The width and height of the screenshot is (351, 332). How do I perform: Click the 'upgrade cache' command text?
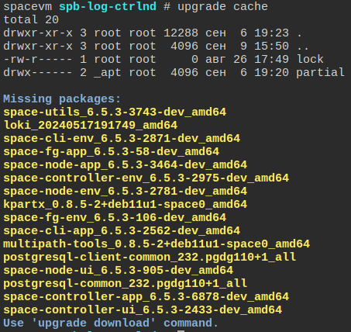click(x=222, y=6)
